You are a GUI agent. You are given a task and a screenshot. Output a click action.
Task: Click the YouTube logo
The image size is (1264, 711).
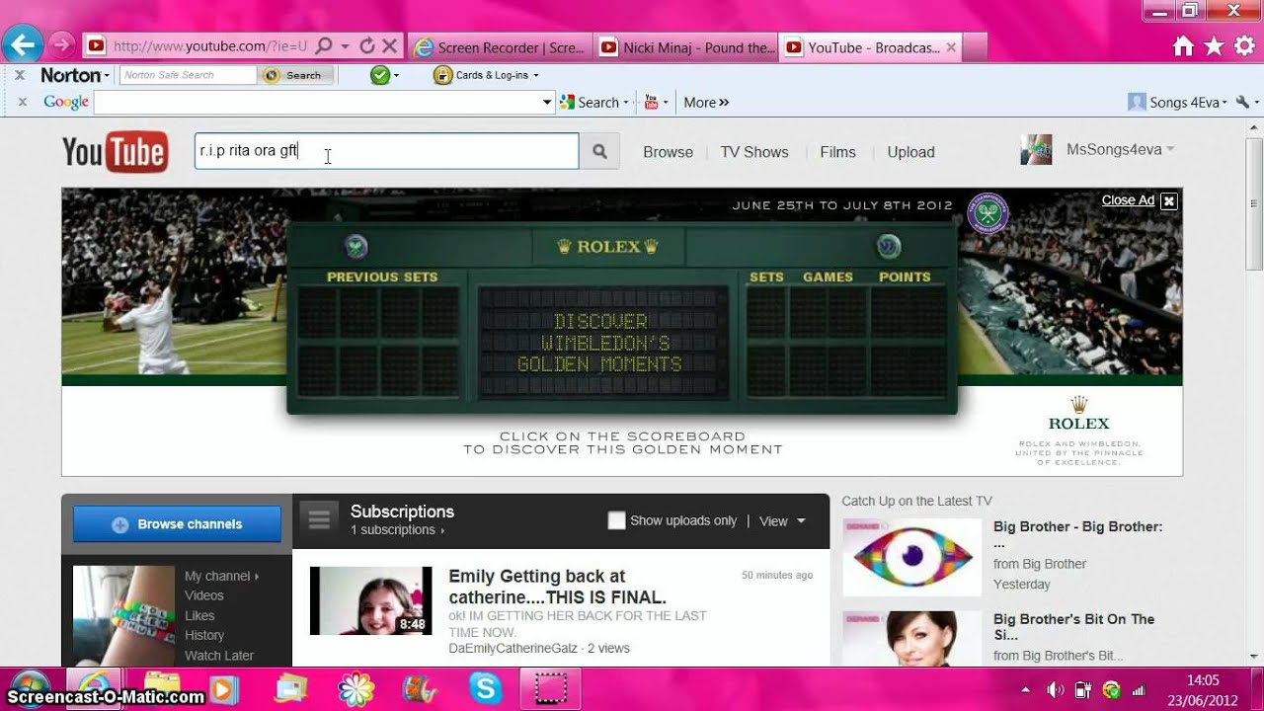click(x=115, y=152)
